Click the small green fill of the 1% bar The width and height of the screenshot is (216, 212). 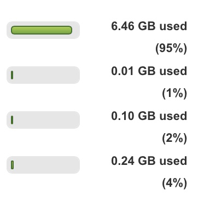point(12,75)
